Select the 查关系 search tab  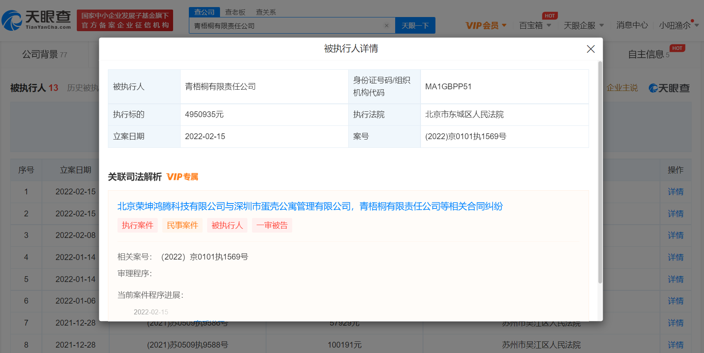[x=266, y=12]
